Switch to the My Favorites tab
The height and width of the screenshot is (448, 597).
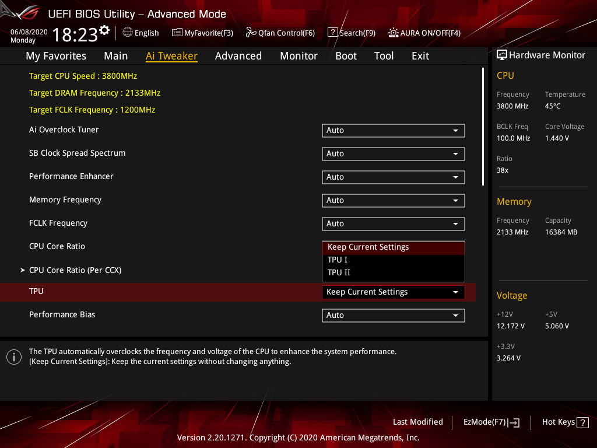pos(56,56)
